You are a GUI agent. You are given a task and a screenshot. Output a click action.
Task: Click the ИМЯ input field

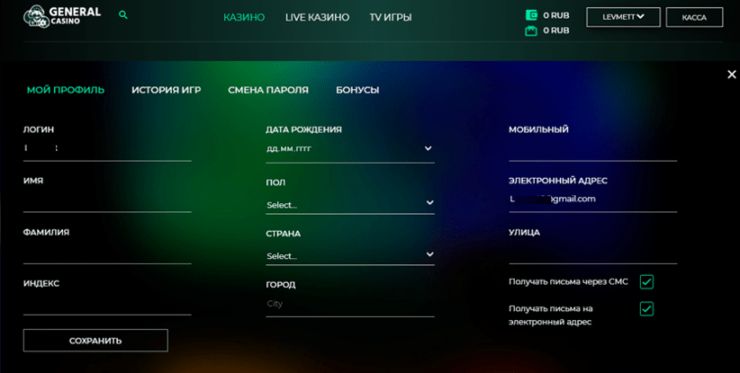107,201
